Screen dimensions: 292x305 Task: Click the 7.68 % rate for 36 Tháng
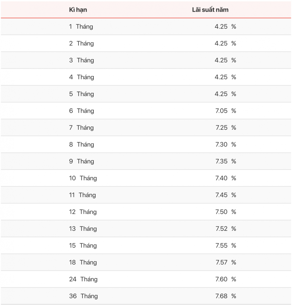pos(226,296)
